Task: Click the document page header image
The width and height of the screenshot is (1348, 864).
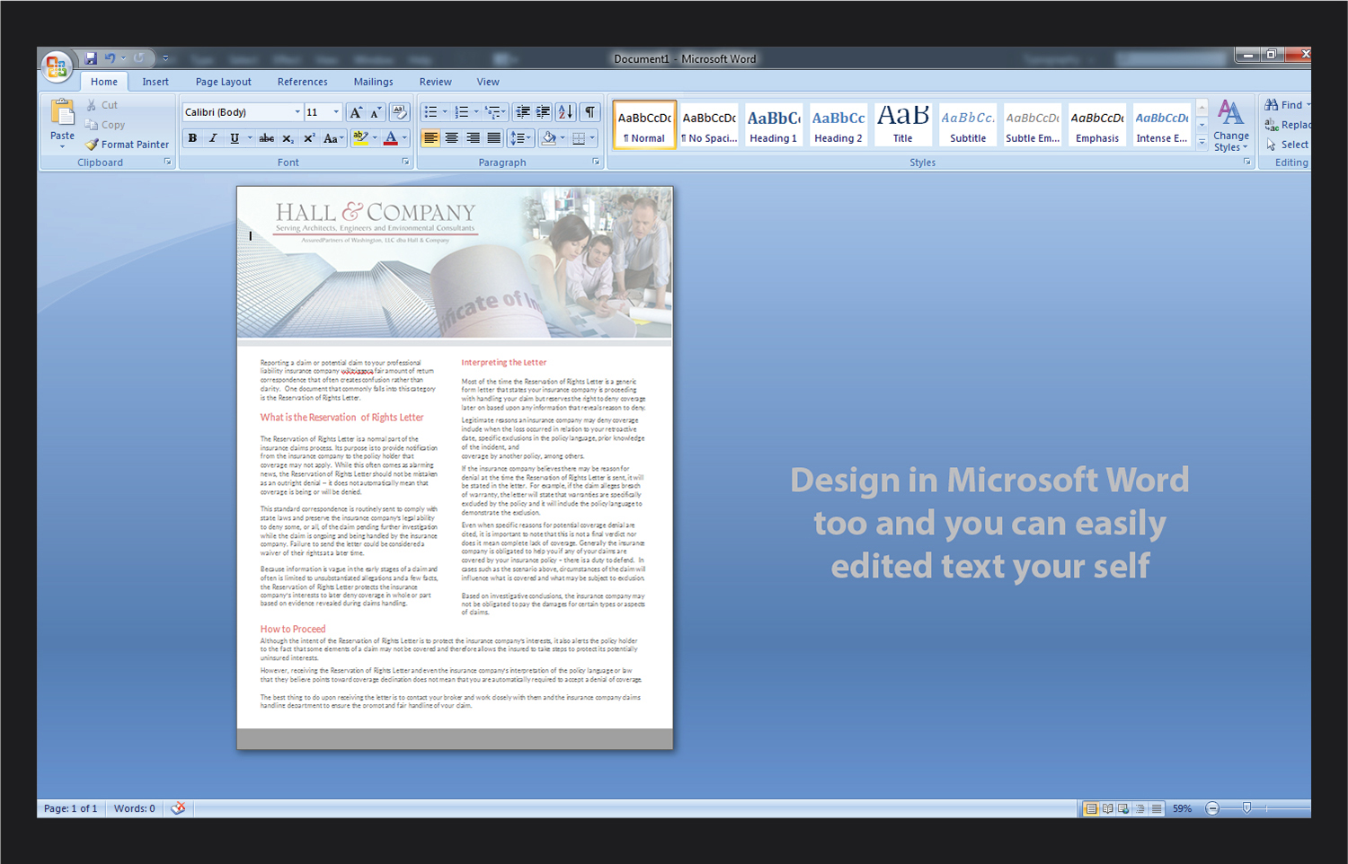Action: [454, 263]
